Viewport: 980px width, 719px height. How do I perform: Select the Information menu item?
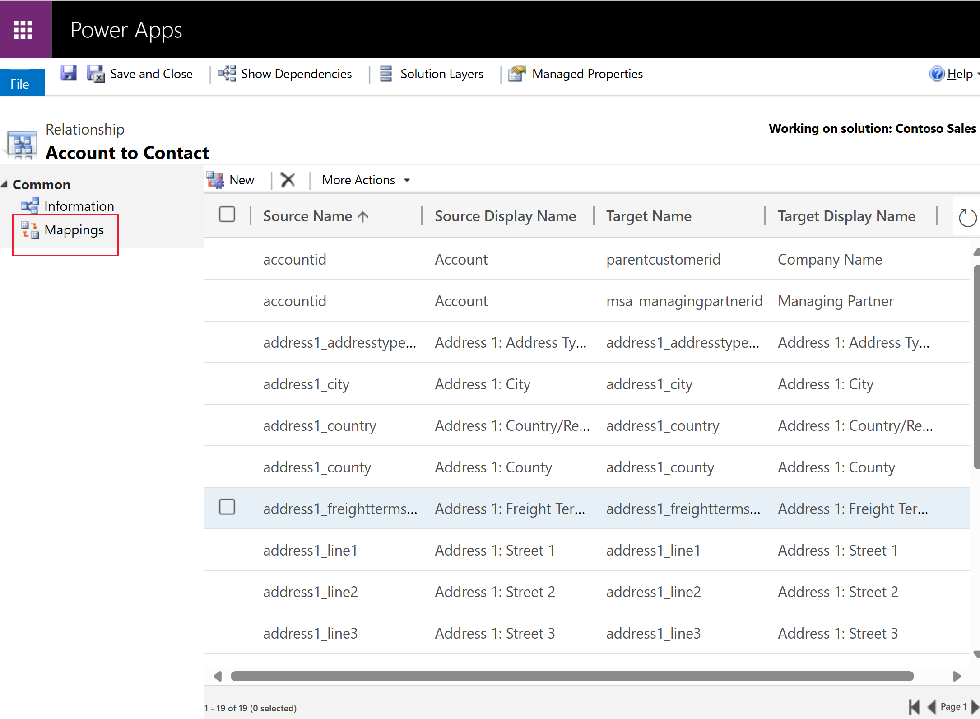pyautogui.click(x=79, y=205)
